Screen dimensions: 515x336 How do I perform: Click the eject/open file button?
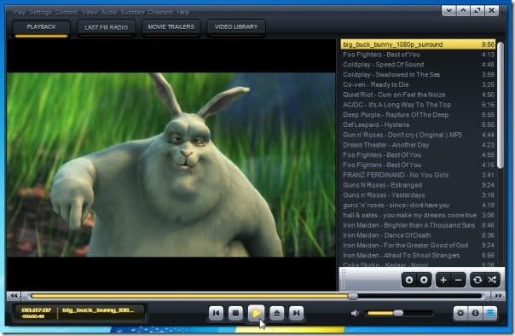click(277, 313)
